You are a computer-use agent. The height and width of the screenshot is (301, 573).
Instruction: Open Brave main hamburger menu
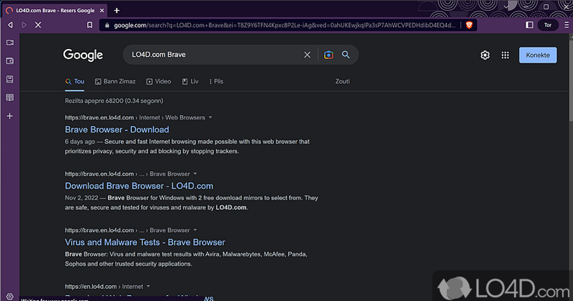pyautogui.click(x=567, y=25)
